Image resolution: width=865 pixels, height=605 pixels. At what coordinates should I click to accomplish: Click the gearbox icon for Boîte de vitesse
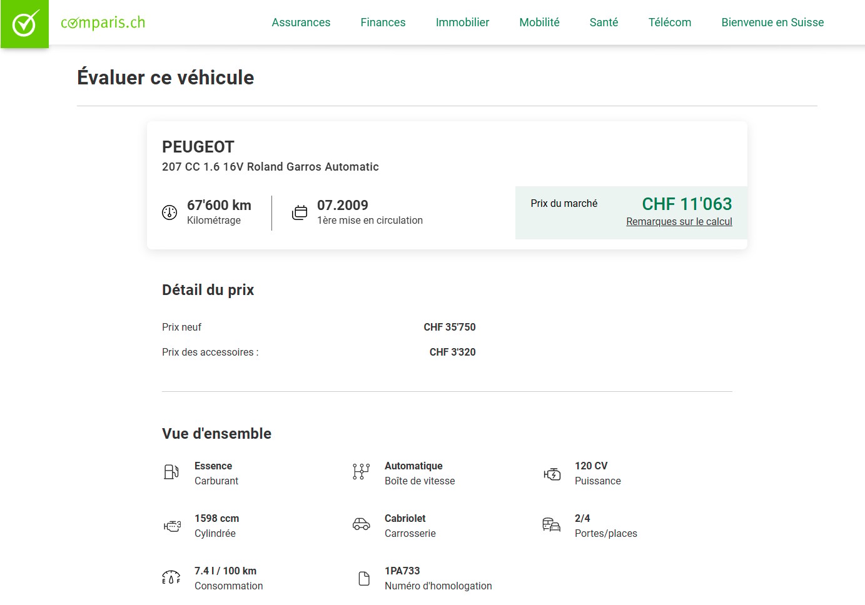362,472
